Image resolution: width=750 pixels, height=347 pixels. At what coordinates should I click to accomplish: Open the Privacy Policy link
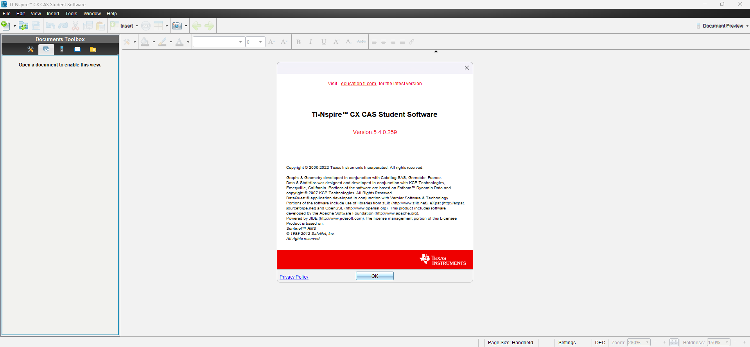(294, 277)
